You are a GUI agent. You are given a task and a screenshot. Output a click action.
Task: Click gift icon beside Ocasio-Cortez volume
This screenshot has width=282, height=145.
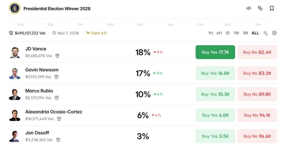pos(59,119)
